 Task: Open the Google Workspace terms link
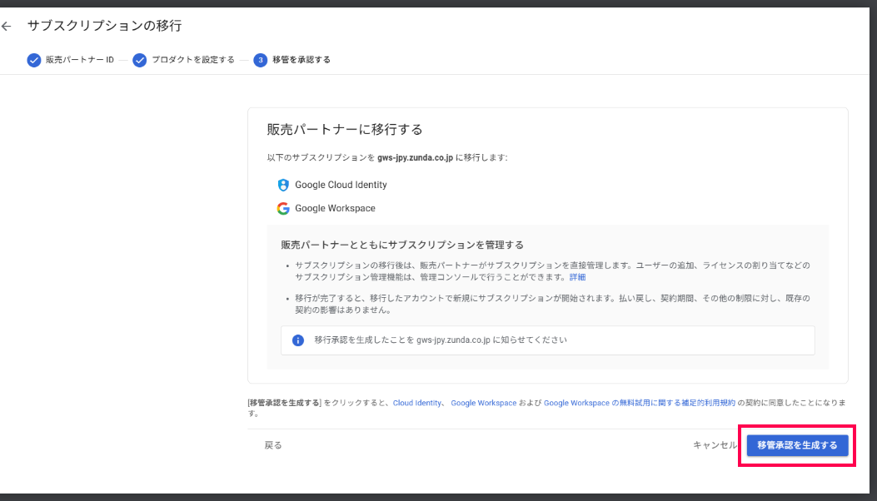pos(484,403)
